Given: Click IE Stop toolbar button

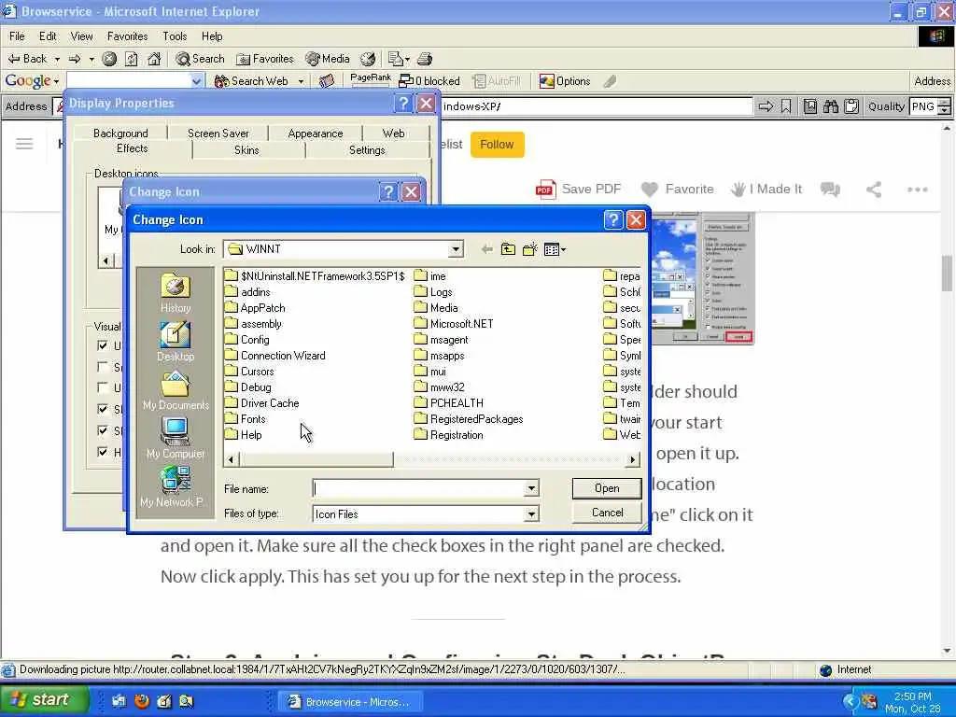Looking at the screenshot, I should [109, 59].
